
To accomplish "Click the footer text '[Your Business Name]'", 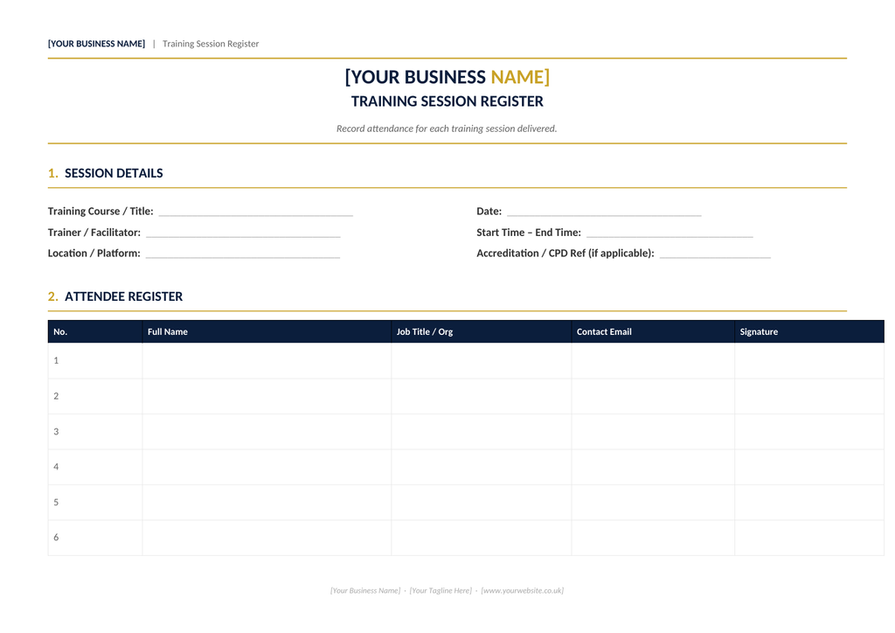I will [x=365, y=591].
